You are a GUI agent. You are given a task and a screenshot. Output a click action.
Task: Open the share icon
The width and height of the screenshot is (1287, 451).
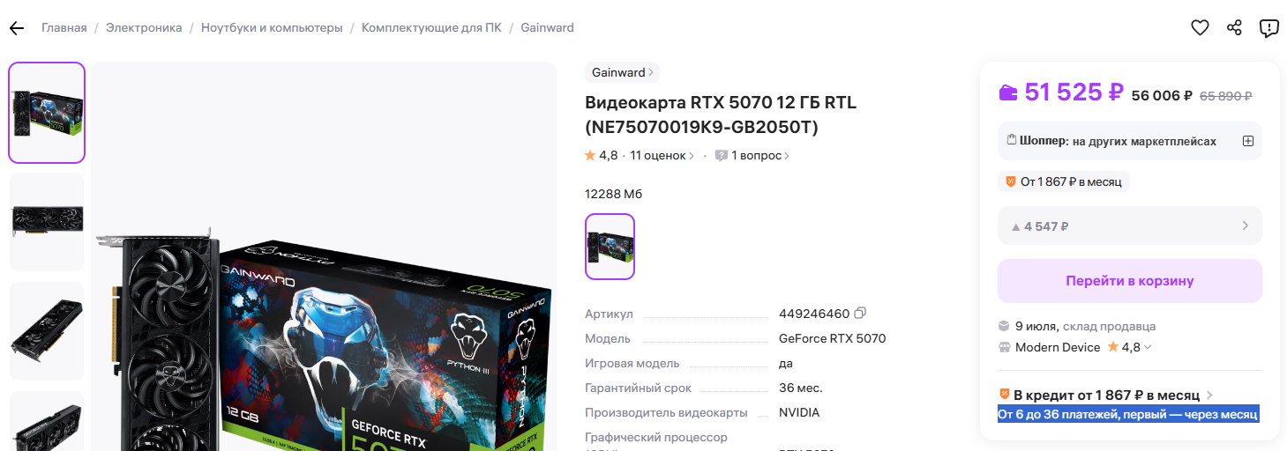coord(1234,28)
